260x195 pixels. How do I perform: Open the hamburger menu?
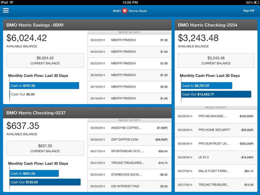pyautogui.click(x=6, y=10)
